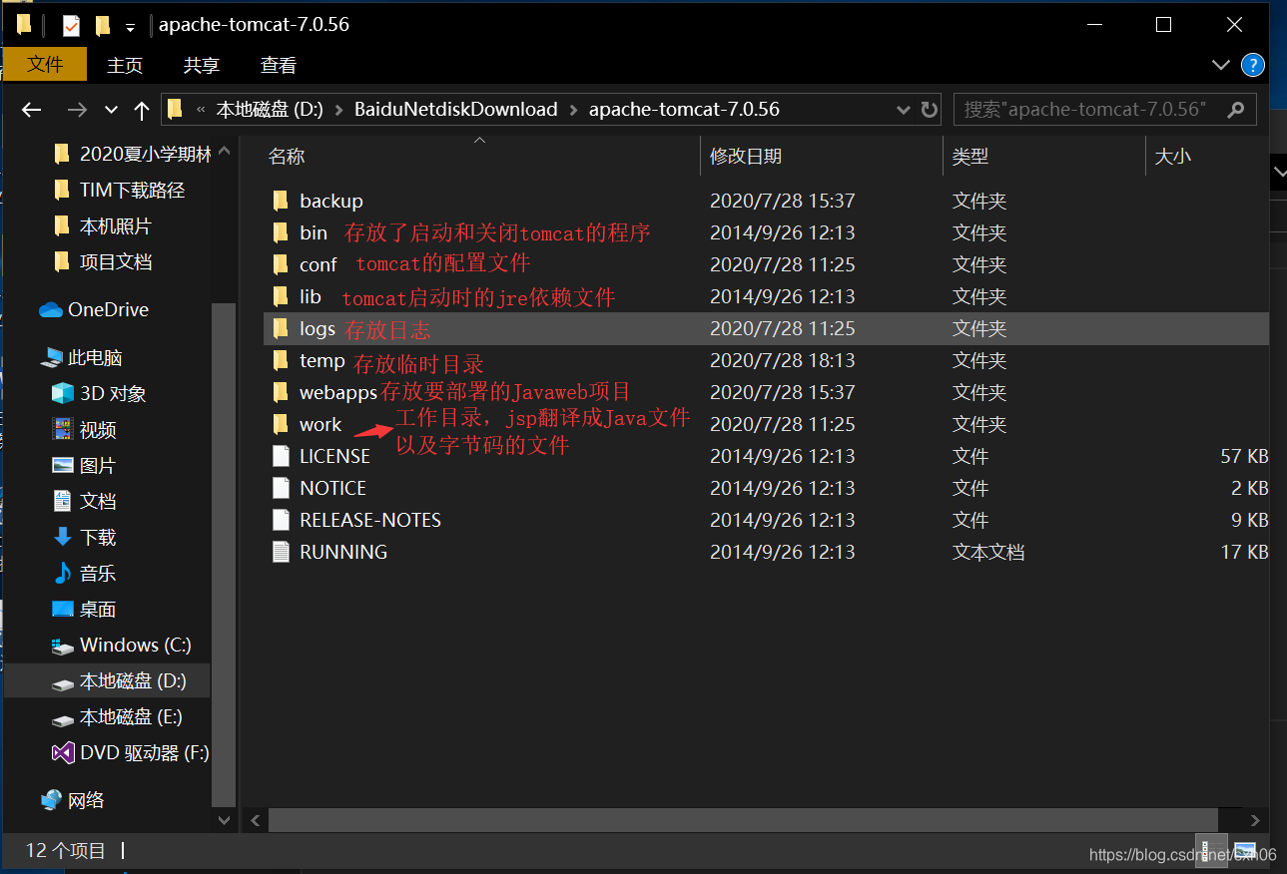1287x874 pixels.
Task: Select the conf folder icon
Action: 281,264
